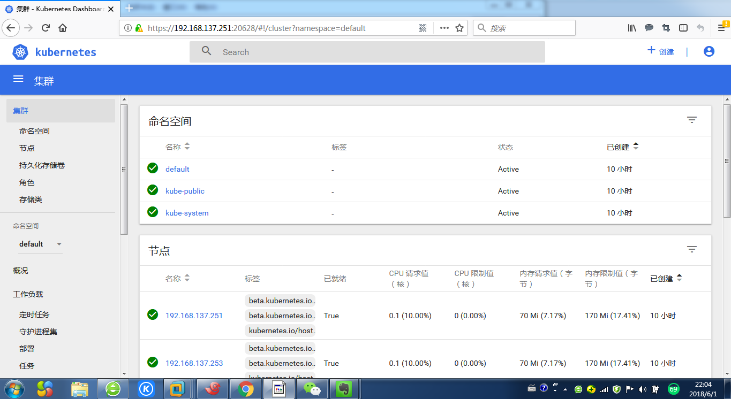Open 概况 in the sidebar

pos(20,271)
